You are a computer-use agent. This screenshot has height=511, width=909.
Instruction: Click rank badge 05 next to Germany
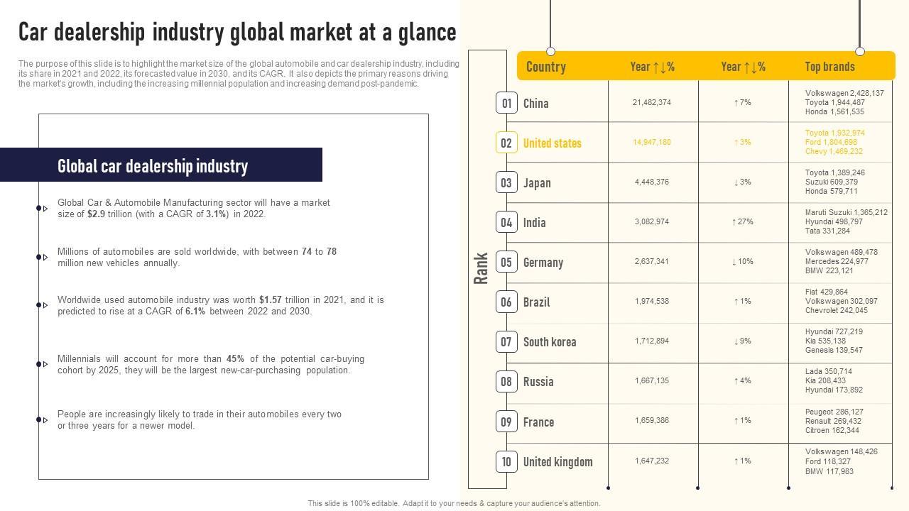coord(506,262)
